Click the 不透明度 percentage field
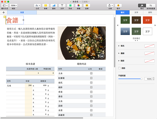Screen dimensions: 157x119 [149, 79]
